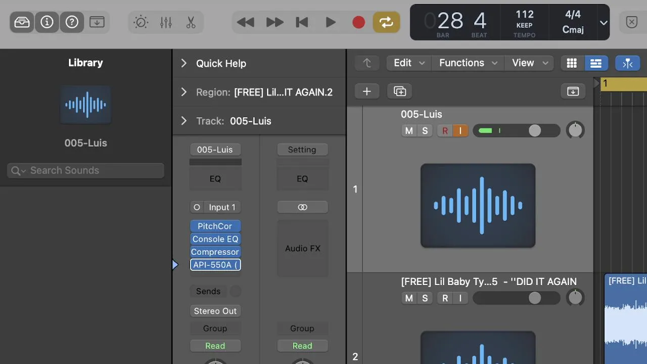647x364 pixels.
Task: Open the API-550A plugin slot
Action: click(x=215, y=265)
